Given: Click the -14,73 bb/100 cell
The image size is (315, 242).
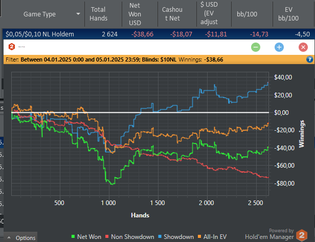Looking at the screenshot, I should 259,34.
